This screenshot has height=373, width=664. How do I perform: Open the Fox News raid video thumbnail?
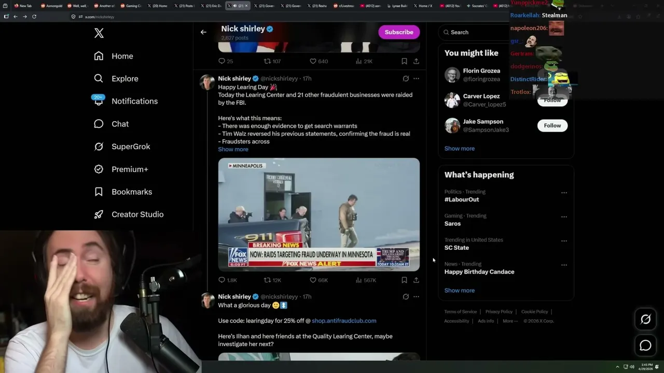[x=319, y=214]
